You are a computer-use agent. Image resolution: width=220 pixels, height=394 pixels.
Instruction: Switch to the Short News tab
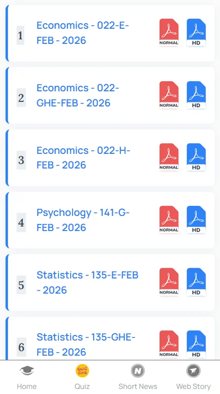pos(138,377)
